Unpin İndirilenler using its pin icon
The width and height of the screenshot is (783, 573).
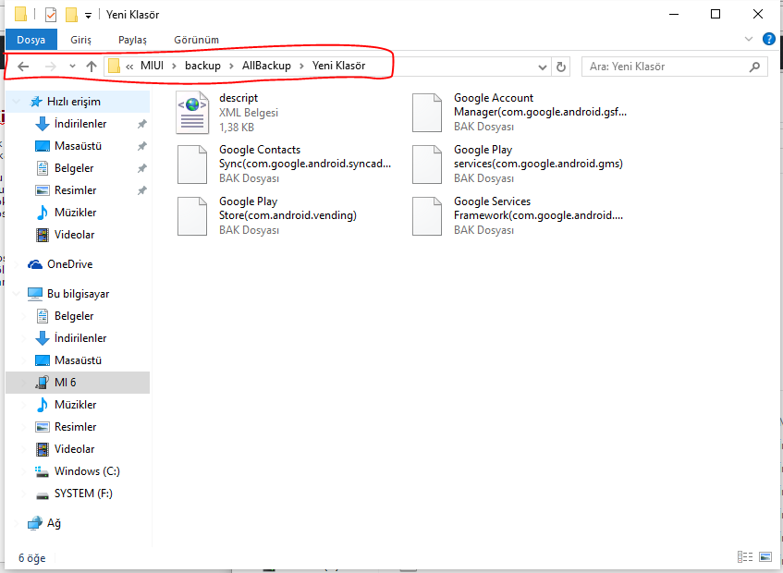(141, 124)
